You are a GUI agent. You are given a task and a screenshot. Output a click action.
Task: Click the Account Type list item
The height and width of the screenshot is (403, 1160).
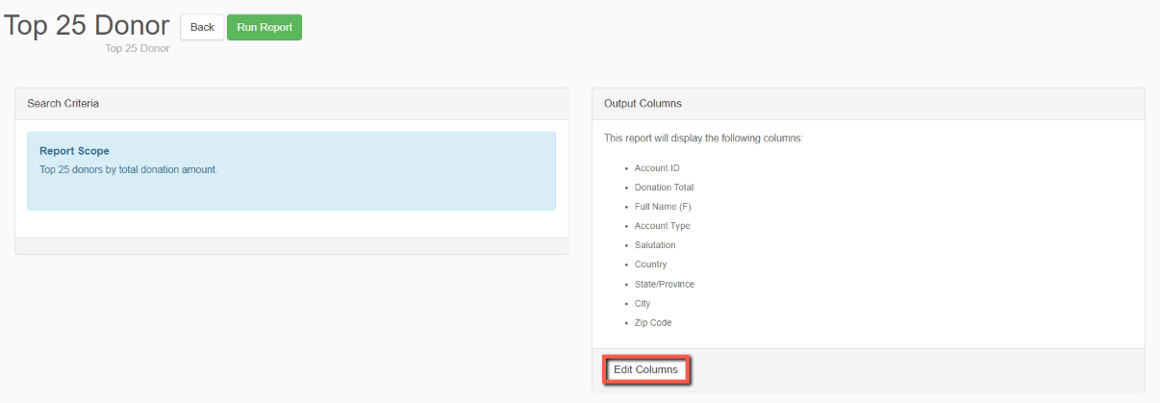663,226
